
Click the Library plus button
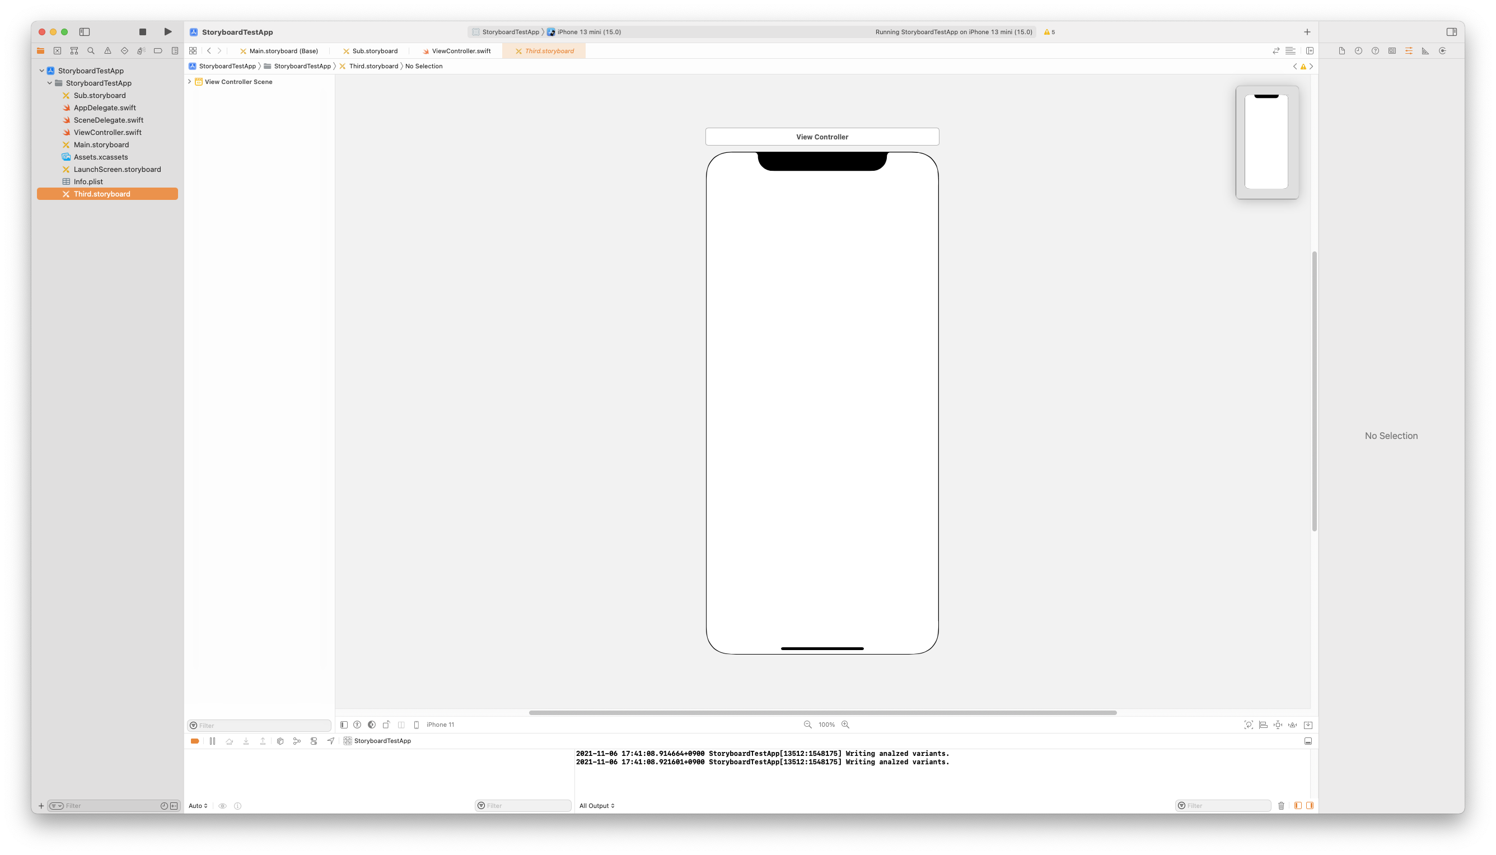pyautogui.click(x=1307, y=32)
